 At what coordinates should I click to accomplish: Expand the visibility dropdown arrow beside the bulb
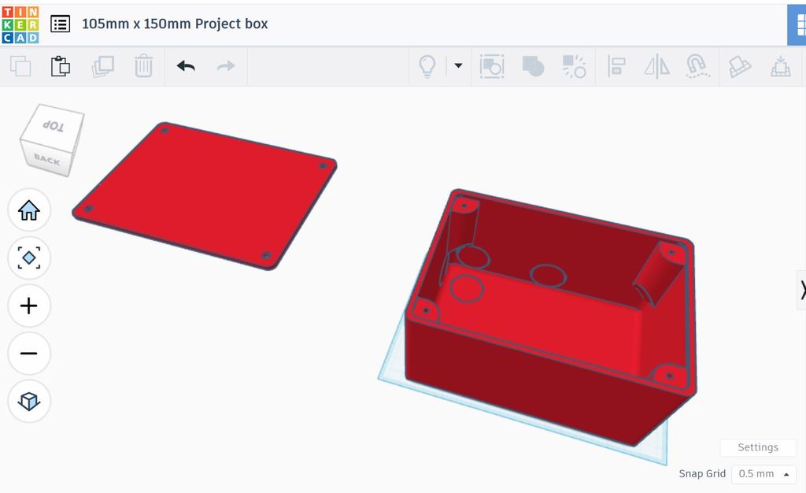click(x=458, y=66)
